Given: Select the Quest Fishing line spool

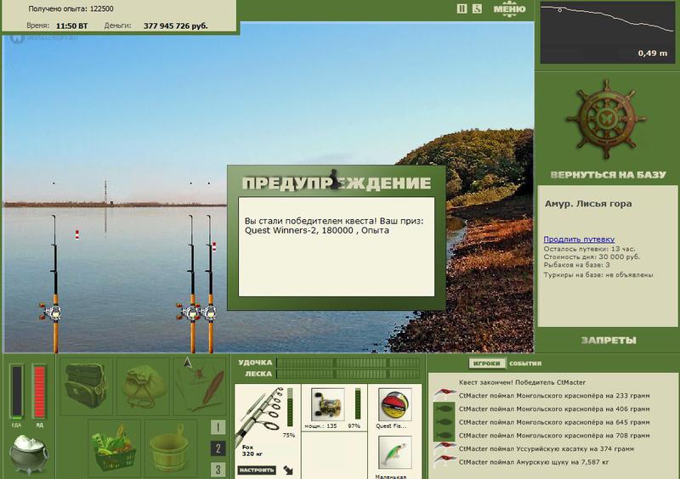Looking at the screenshot, I should 394,404.
